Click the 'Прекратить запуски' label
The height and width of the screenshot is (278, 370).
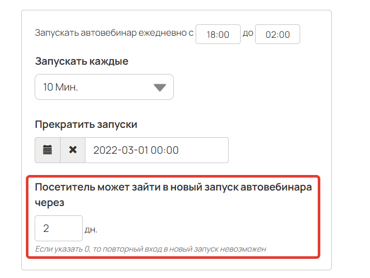(x=86, y=124)
